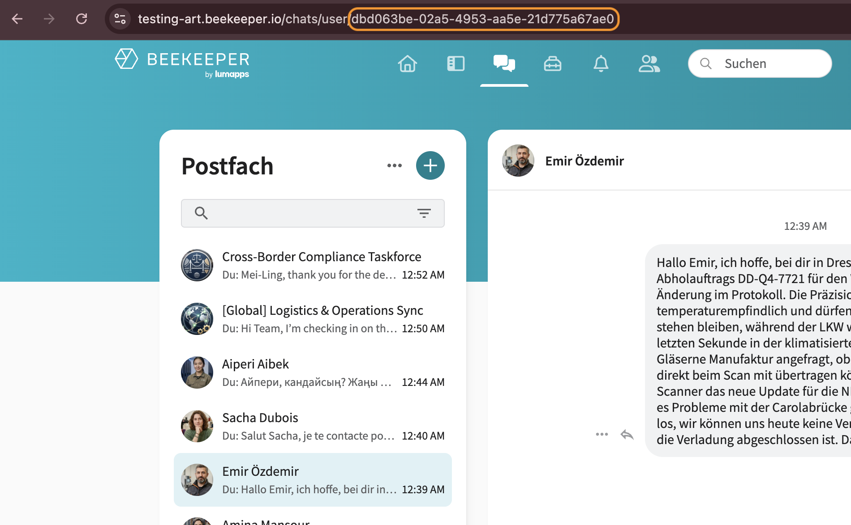The image size is (851, 525).
Task: Click magnifier icon in Suchen box
Action: (706, 64)
